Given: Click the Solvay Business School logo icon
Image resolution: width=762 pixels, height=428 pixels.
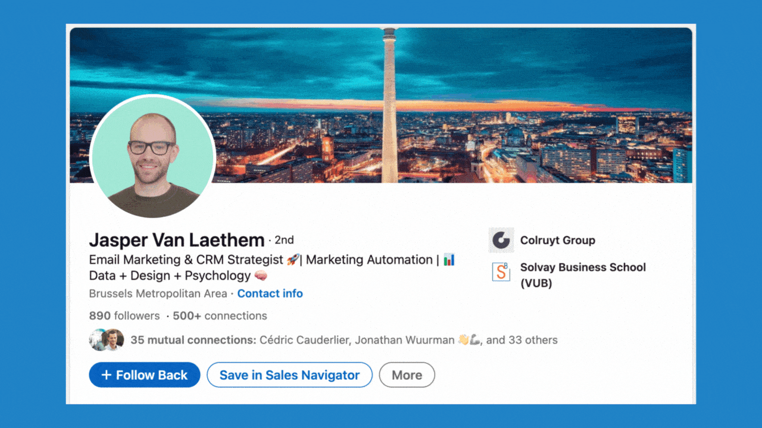Looking at the screenshot, I should (501, 272).
